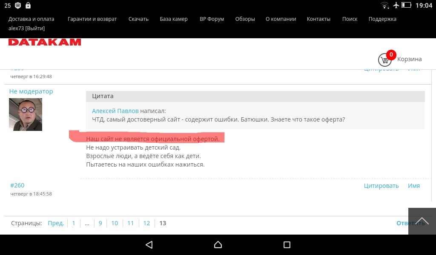Open База камер in the navigation
Screen dimensions: 436x255
pos(174,19)
